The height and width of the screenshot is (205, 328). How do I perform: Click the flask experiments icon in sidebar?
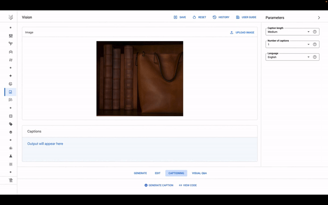pyautogui.click(x=11, y=156)
